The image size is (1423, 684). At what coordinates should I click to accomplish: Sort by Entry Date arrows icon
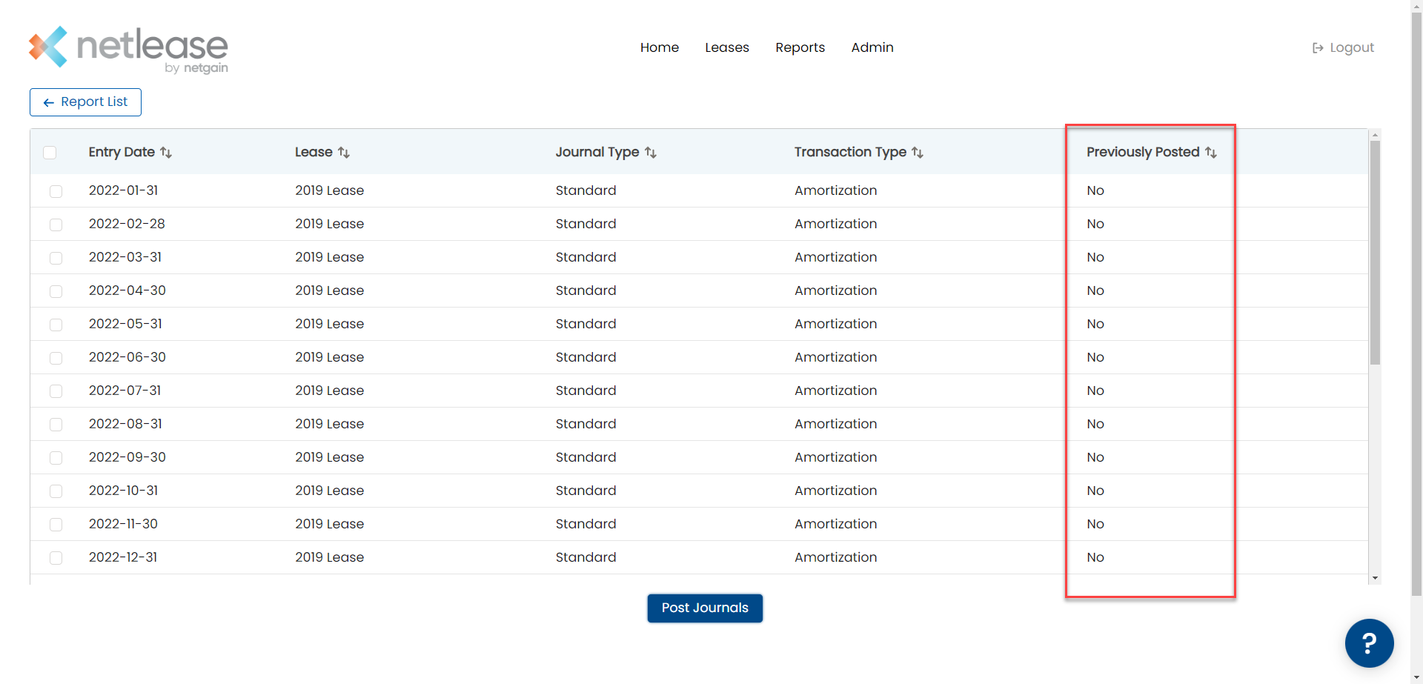[x=166, y=153]
